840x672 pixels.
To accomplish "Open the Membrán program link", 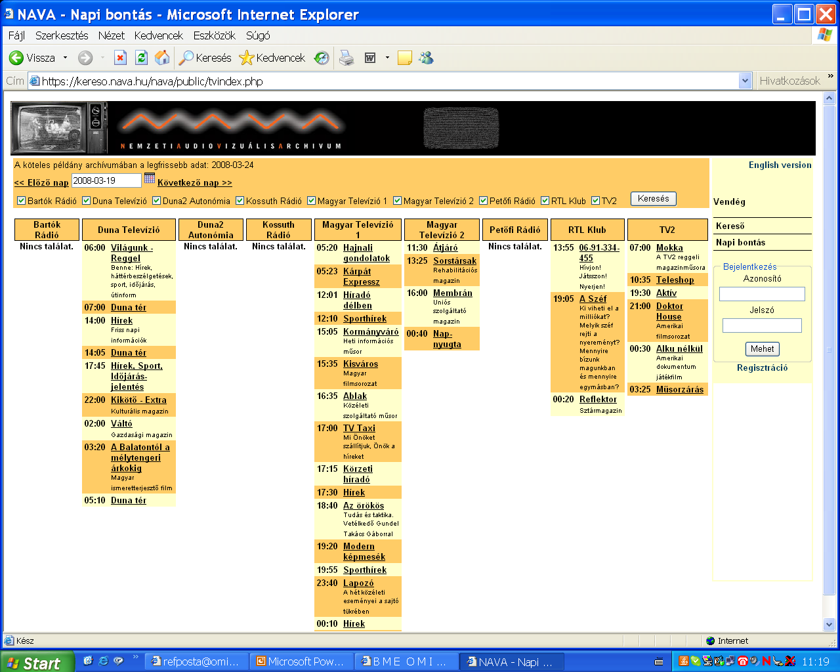I will coord(452,293).
